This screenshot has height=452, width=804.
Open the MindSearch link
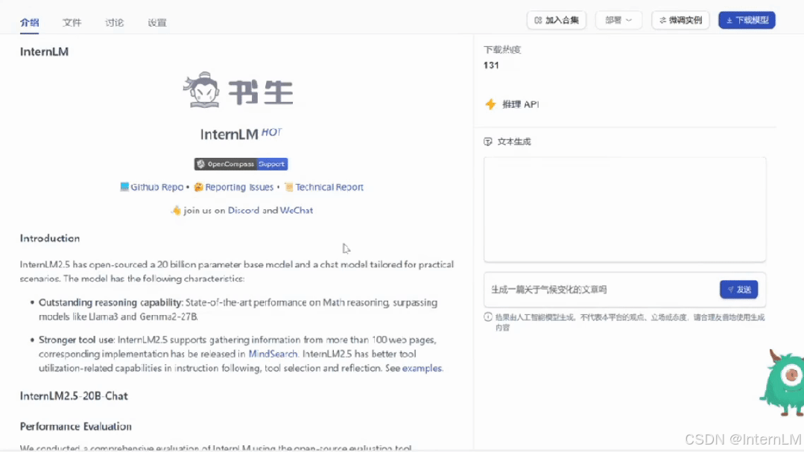pyautogui.click(x=273, y=354)
